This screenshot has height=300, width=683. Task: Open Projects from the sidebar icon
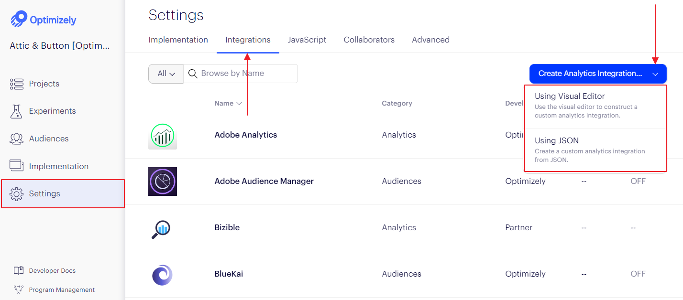pos(17,84)
